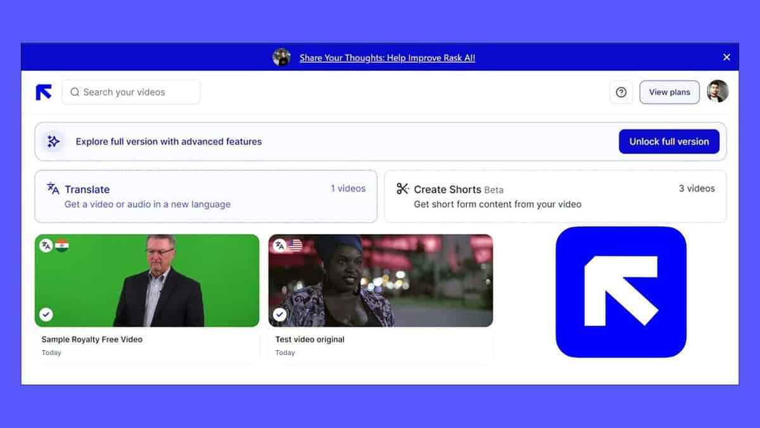Screen dimensions: 760x428
Task: Click the Unlock full version button
Action: (x=669, y=141)
